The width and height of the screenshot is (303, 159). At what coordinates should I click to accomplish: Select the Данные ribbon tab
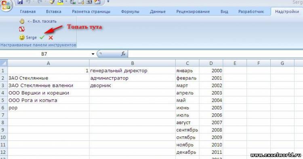[158, 12]
